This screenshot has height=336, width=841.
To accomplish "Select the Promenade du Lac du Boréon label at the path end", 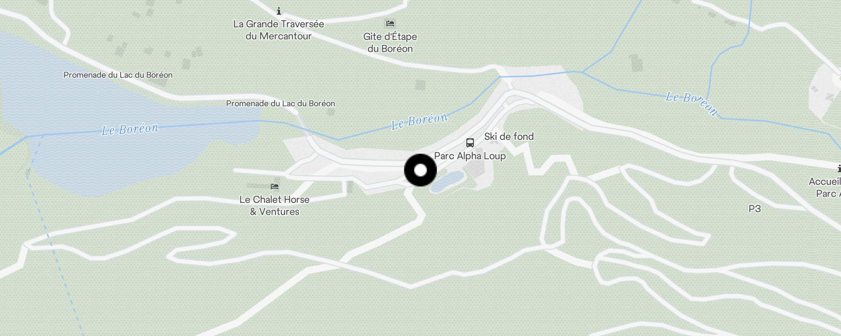I will (x=280, y=103).
